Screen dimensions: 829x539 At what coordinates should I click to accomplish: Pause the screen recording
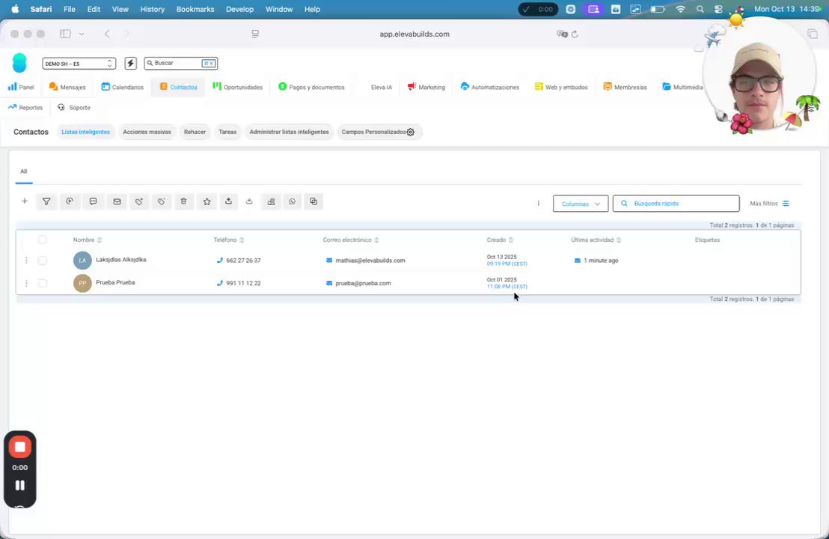[20, 485]
